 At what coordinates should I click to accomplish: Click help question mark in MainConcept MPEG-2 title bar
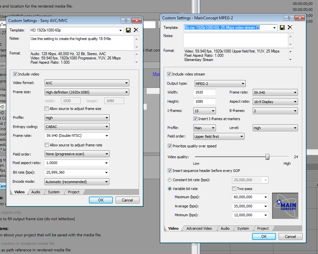(x=289, y=18)
